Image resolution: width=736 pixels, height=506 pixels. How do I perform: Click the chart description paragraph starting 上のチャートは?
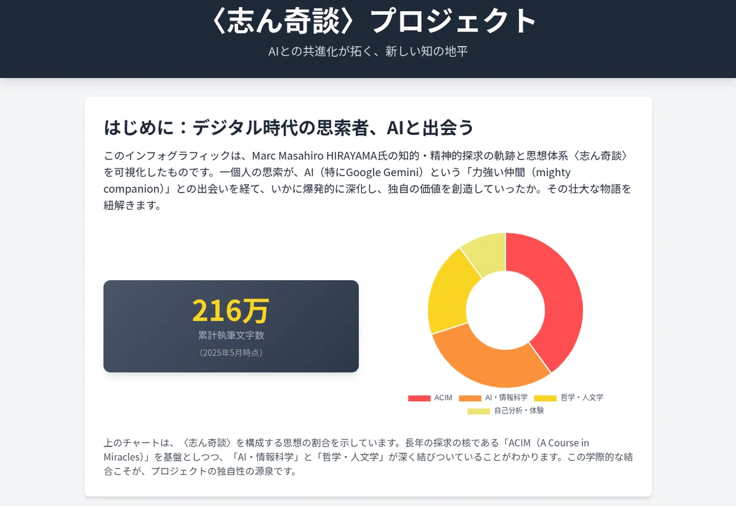coord(368,457)
